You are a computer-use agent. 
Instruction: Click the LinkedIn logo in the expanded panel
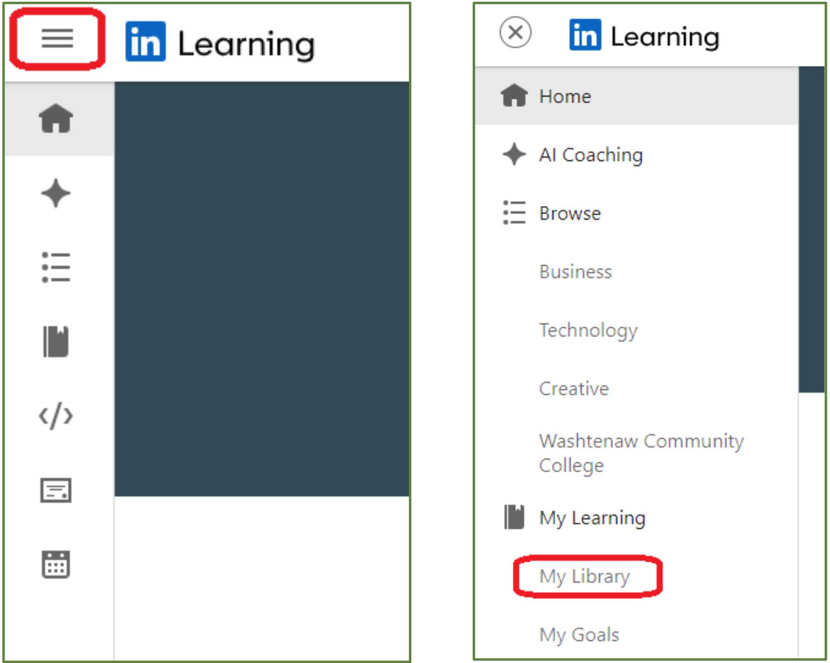point(585,35)
